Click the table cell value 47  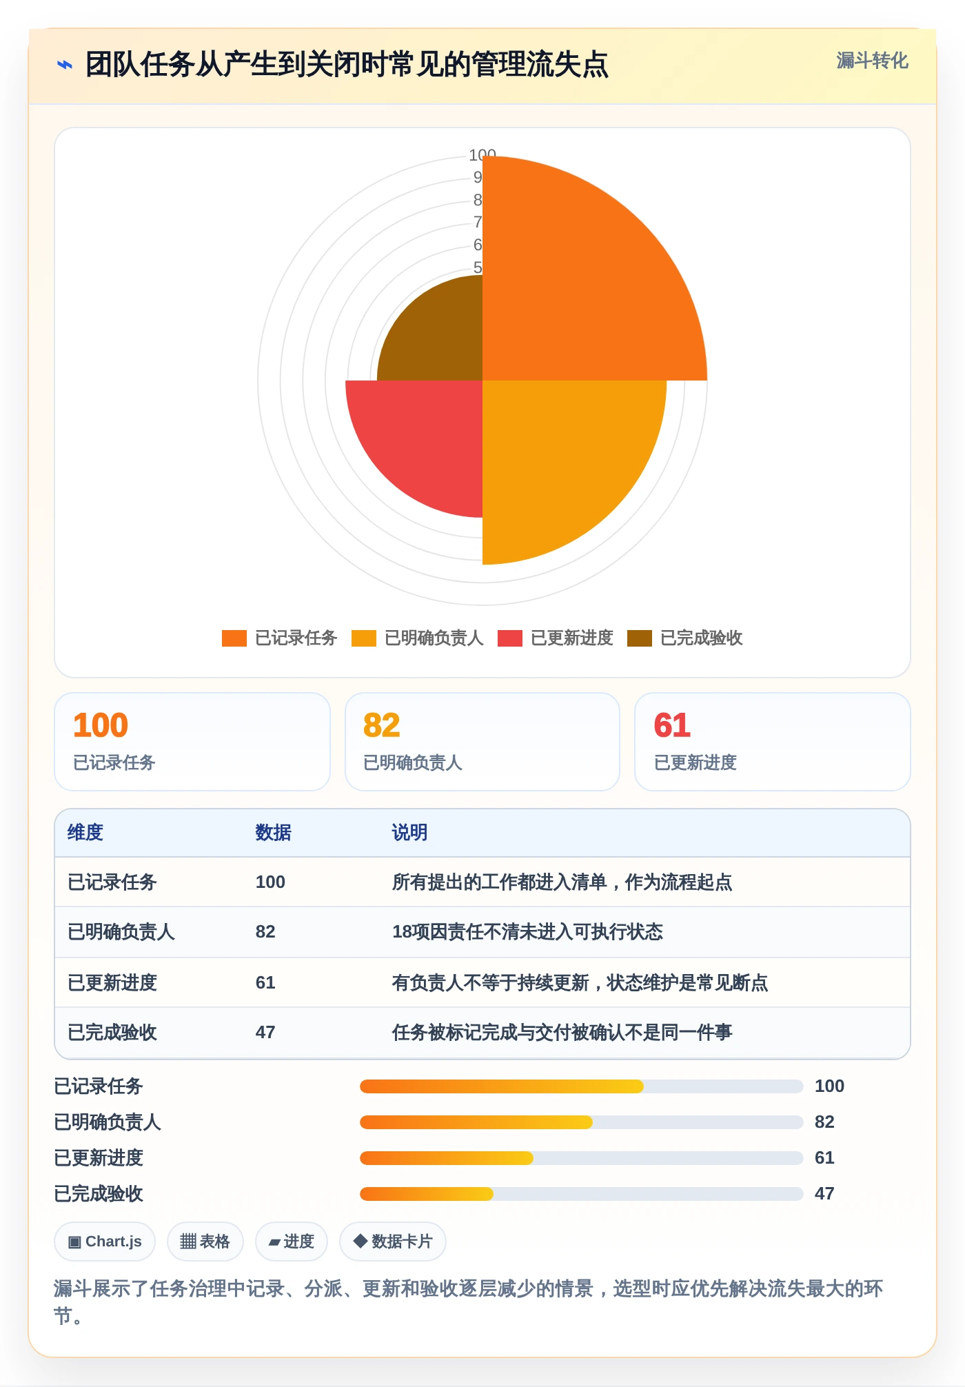[x=265, y=1033]
